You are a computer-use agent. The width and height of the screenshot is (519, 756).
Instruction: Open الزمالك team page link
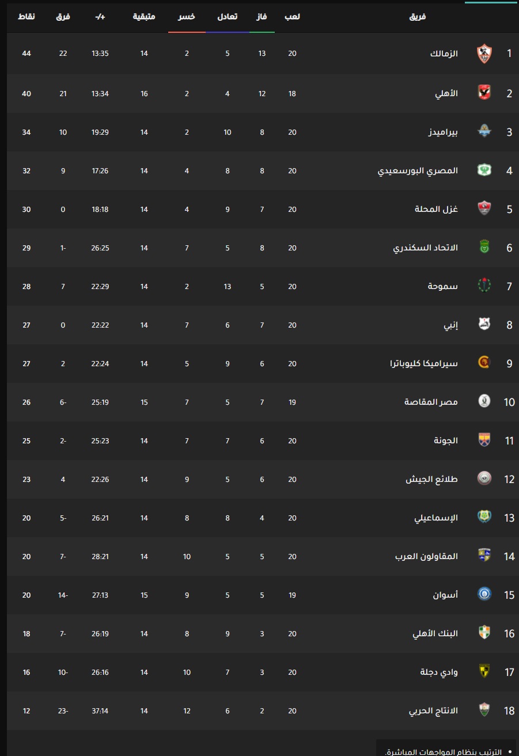click(x=444, y=54)
